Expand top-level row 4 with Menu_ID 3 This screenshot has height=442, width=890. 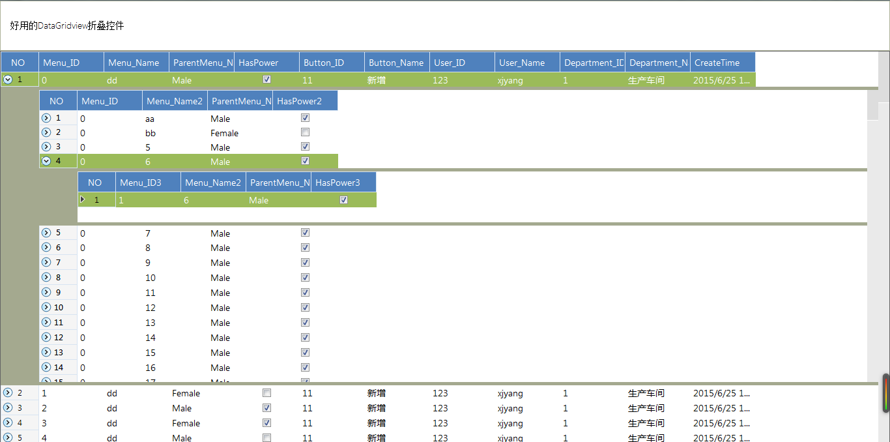8,422
